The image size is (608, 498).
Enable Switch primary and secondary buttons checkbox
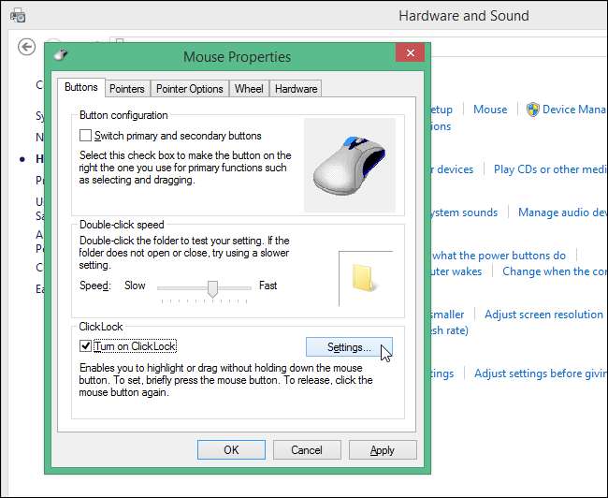coord(86,136)
